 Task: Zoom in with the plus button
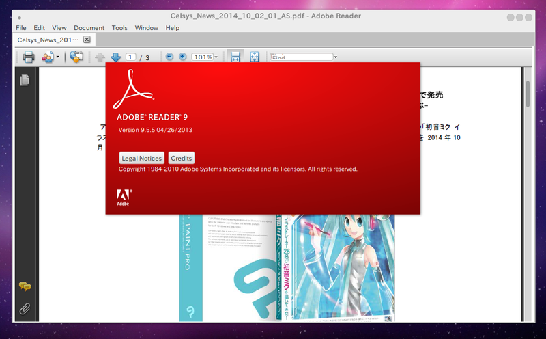(x=182, y=57)
